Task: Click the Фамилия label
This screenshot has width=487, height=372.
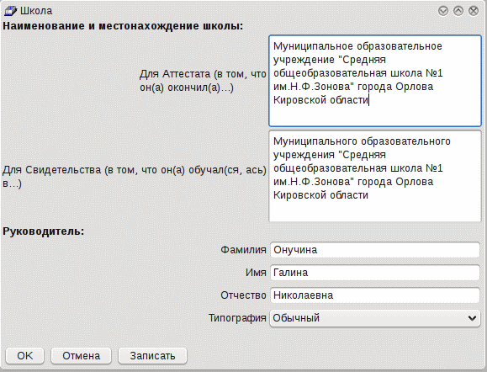Action: (244, 250)
